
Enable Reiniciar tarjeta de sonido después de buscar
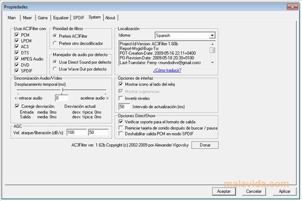coord(121,128)
